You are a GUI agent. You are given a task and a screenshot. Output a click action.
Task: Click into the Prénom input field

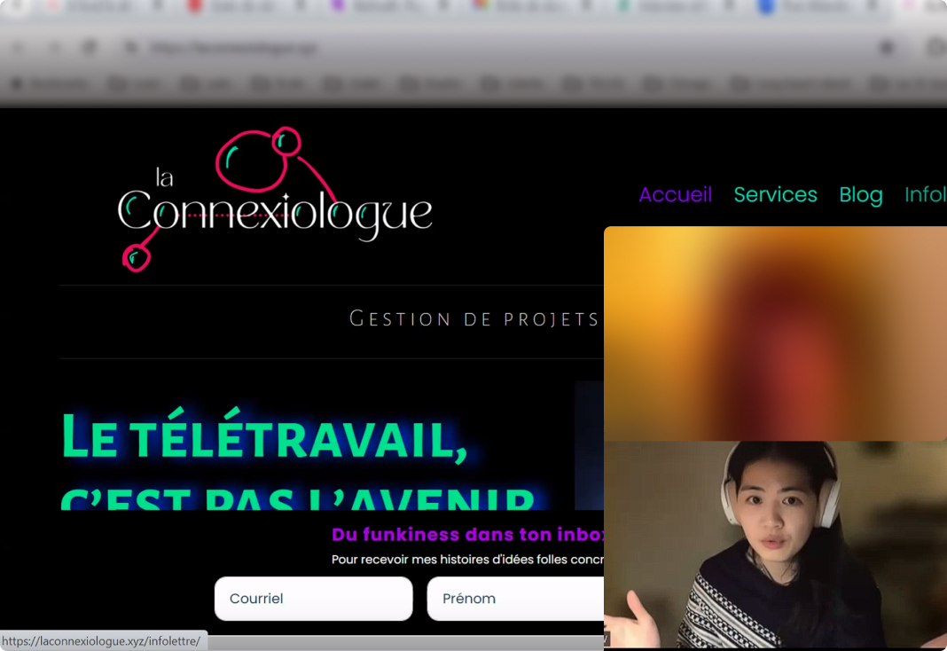click(x=515, y=599)
